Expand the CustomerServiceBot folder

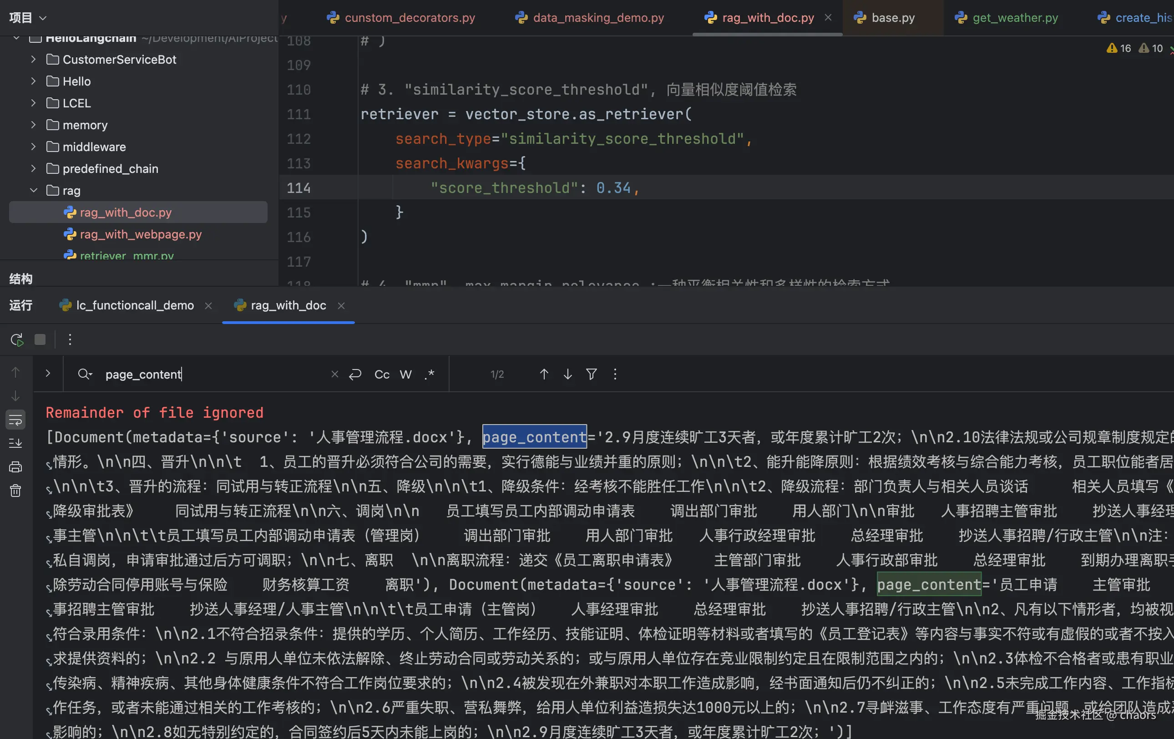pyautogui.click(x=33, y=60)
